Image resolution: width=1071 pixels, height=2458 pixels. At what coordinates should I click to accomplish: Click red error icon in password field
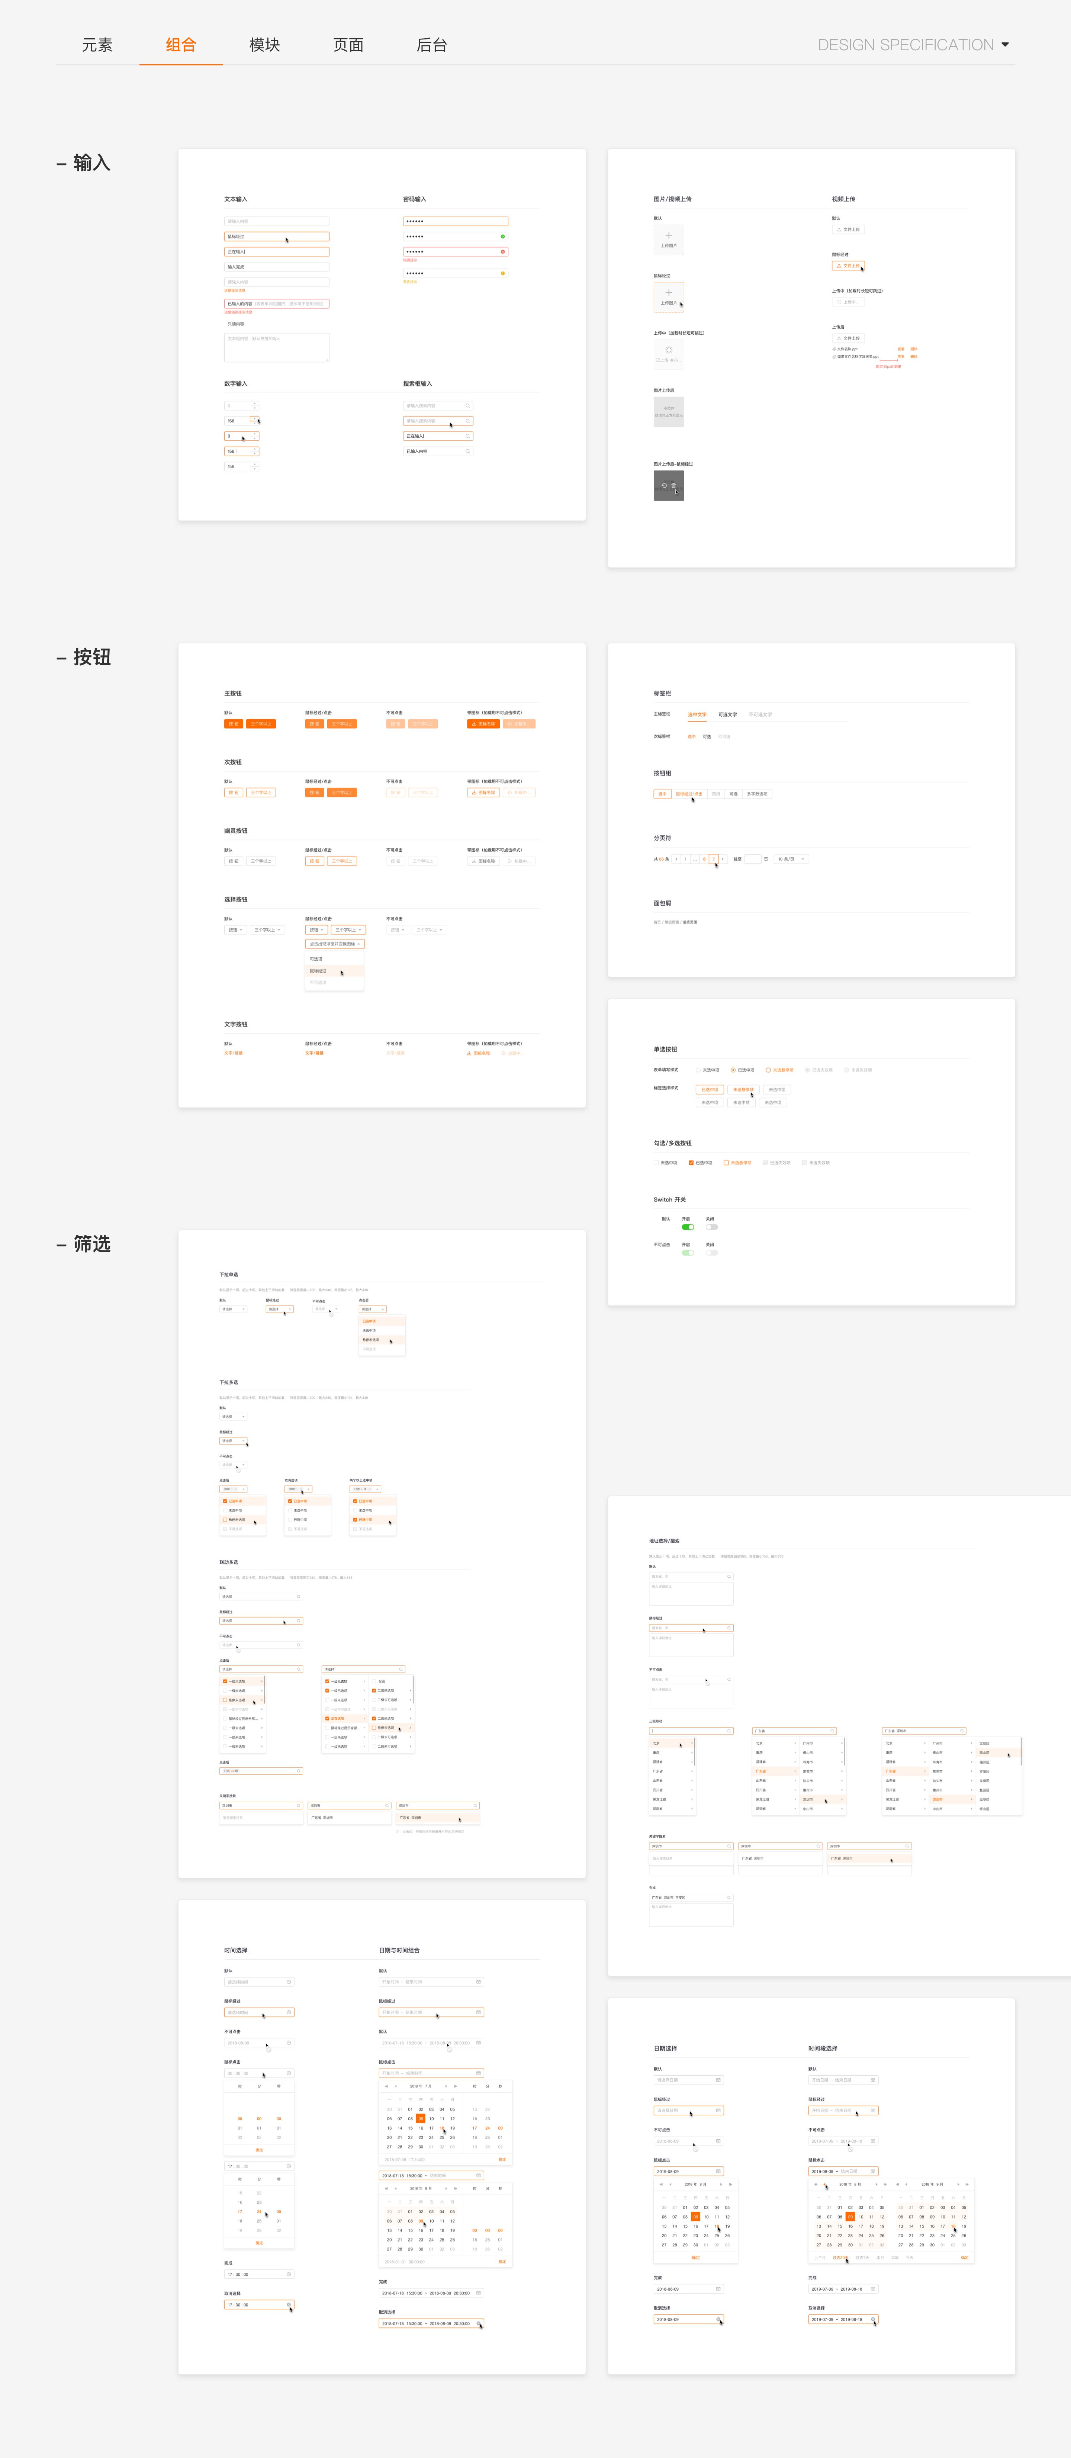(503, 252)
